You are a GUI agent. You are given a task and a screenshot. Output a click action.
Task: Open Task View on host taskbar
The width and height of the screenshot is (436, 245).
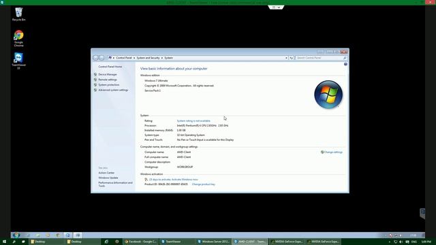(23, 242)
